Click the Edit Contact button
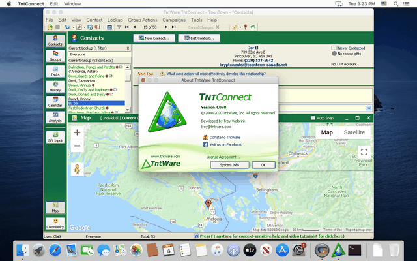 [199, 38]
